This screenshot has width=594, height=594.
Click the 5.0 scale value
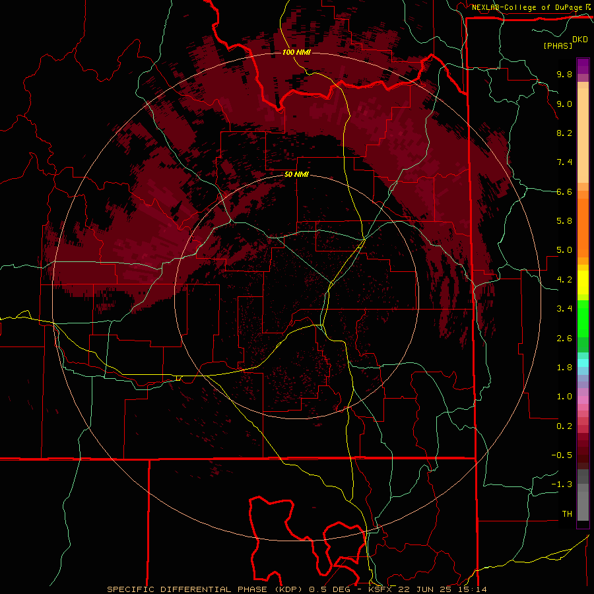coord(564,250)
